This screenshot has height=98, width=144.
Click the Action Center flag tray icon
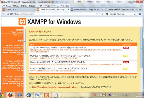[123, 95]
